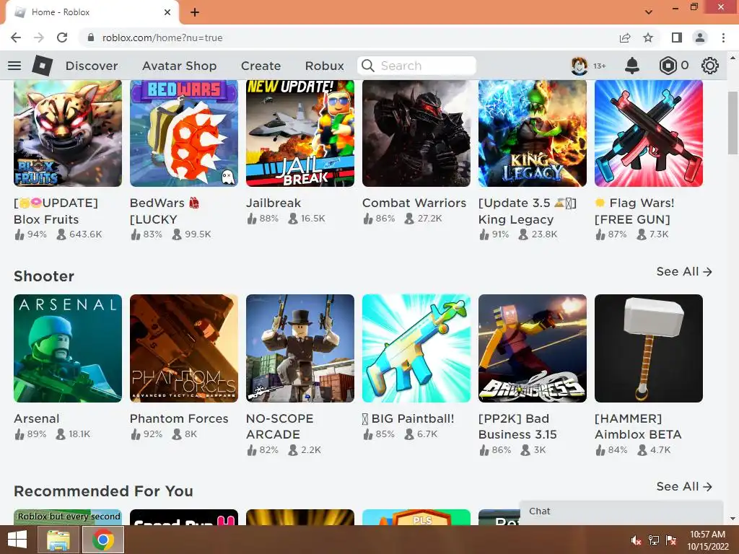Open the Create menu
Screen dimensions: 739x554
click(261, 66)
